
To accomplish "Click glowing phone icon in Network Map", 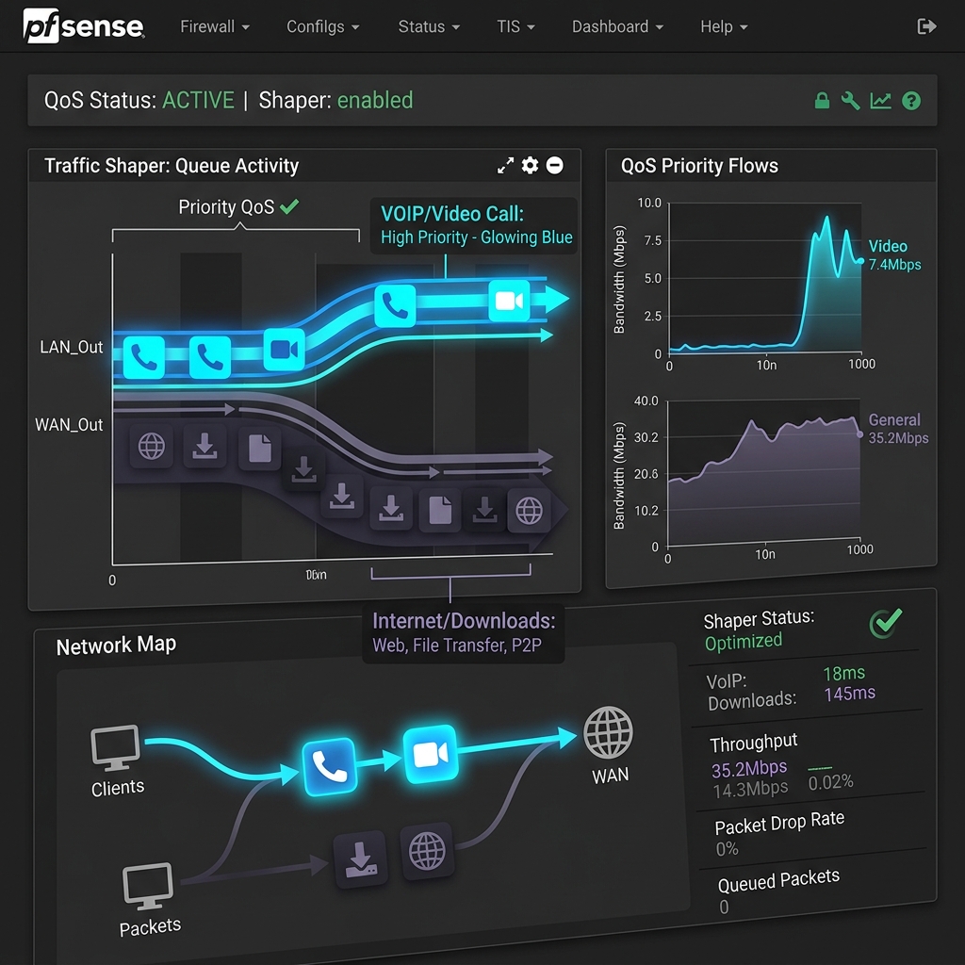I will tap(329, 767).
